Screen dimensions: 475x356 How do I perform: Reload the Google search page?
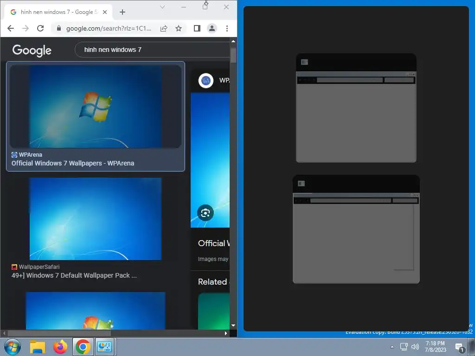pyautogui.click(x=40, y=28)
